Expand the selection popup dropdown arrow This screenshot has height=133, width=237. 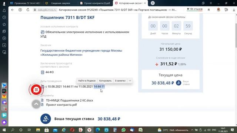pos(130,81)
